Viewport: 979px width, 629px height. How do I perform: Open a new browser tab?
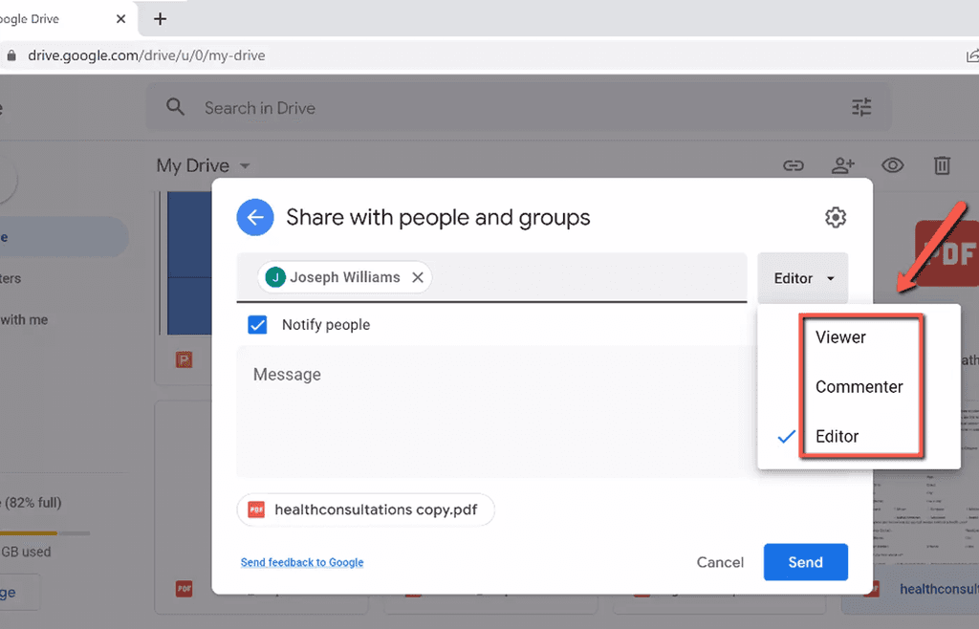[160, 18]
